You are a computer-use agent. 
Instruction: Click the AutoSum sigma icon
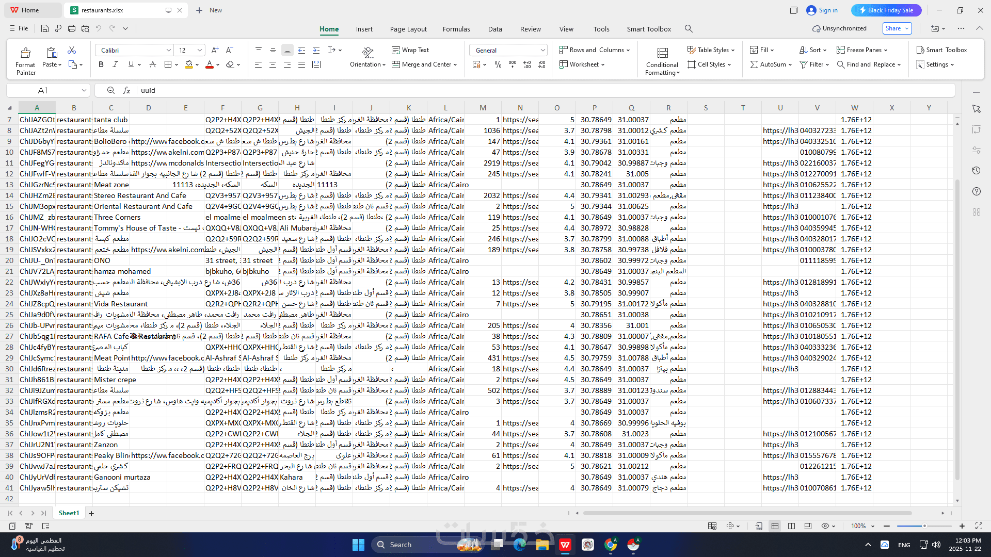click(754, 64)
